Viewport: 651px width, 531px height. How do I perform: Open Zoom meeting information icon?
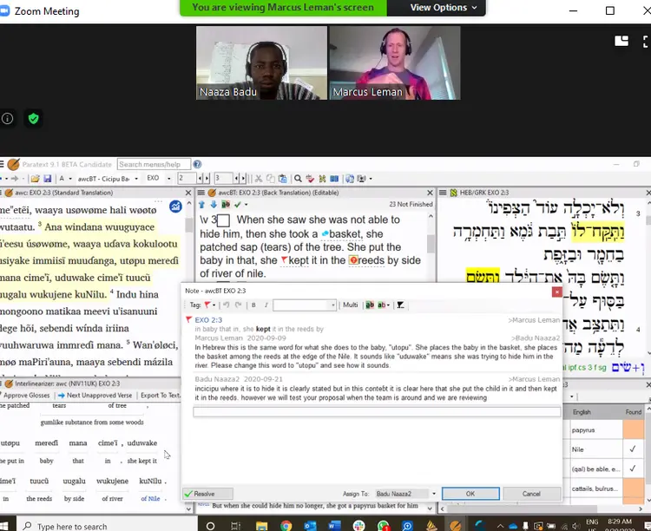(x=8, y=119)
